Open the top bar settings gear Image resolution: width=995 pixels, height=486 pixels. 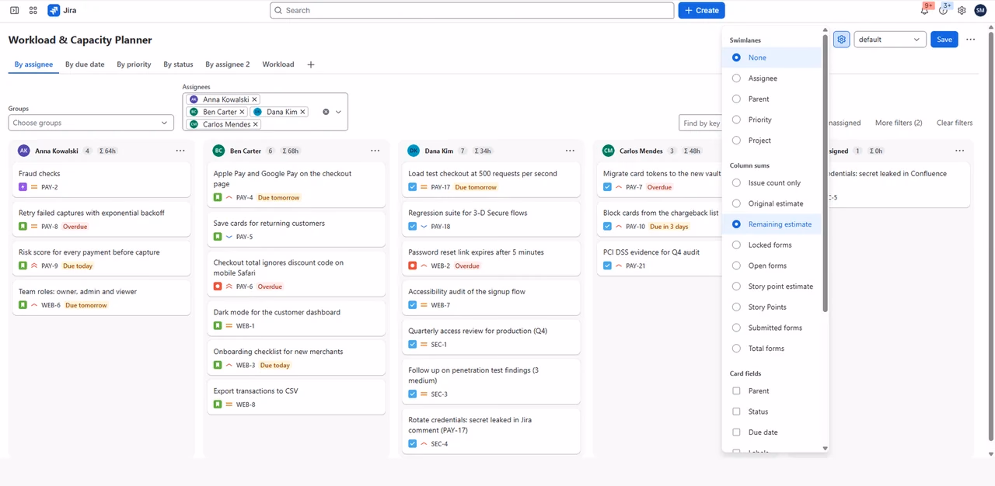click(x=962, y=10)
